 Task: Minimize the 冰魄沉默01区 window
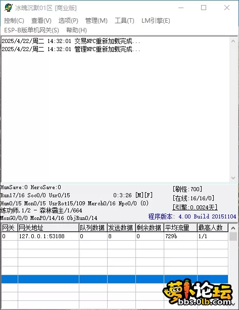point(181,8)
